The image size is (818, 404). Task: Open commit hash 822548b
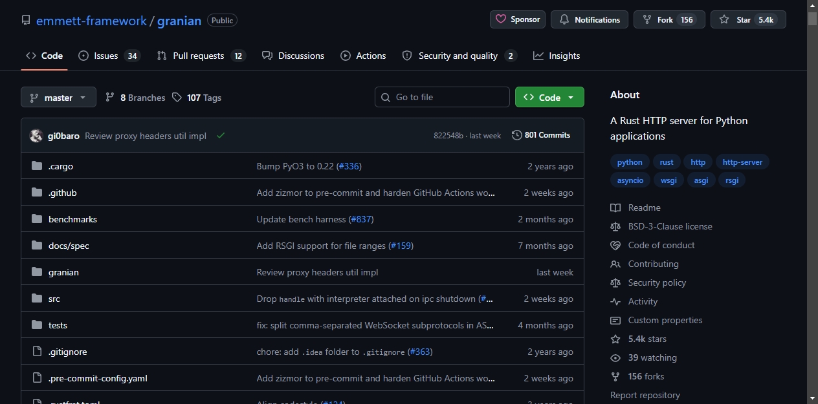(x=448, y=136)
